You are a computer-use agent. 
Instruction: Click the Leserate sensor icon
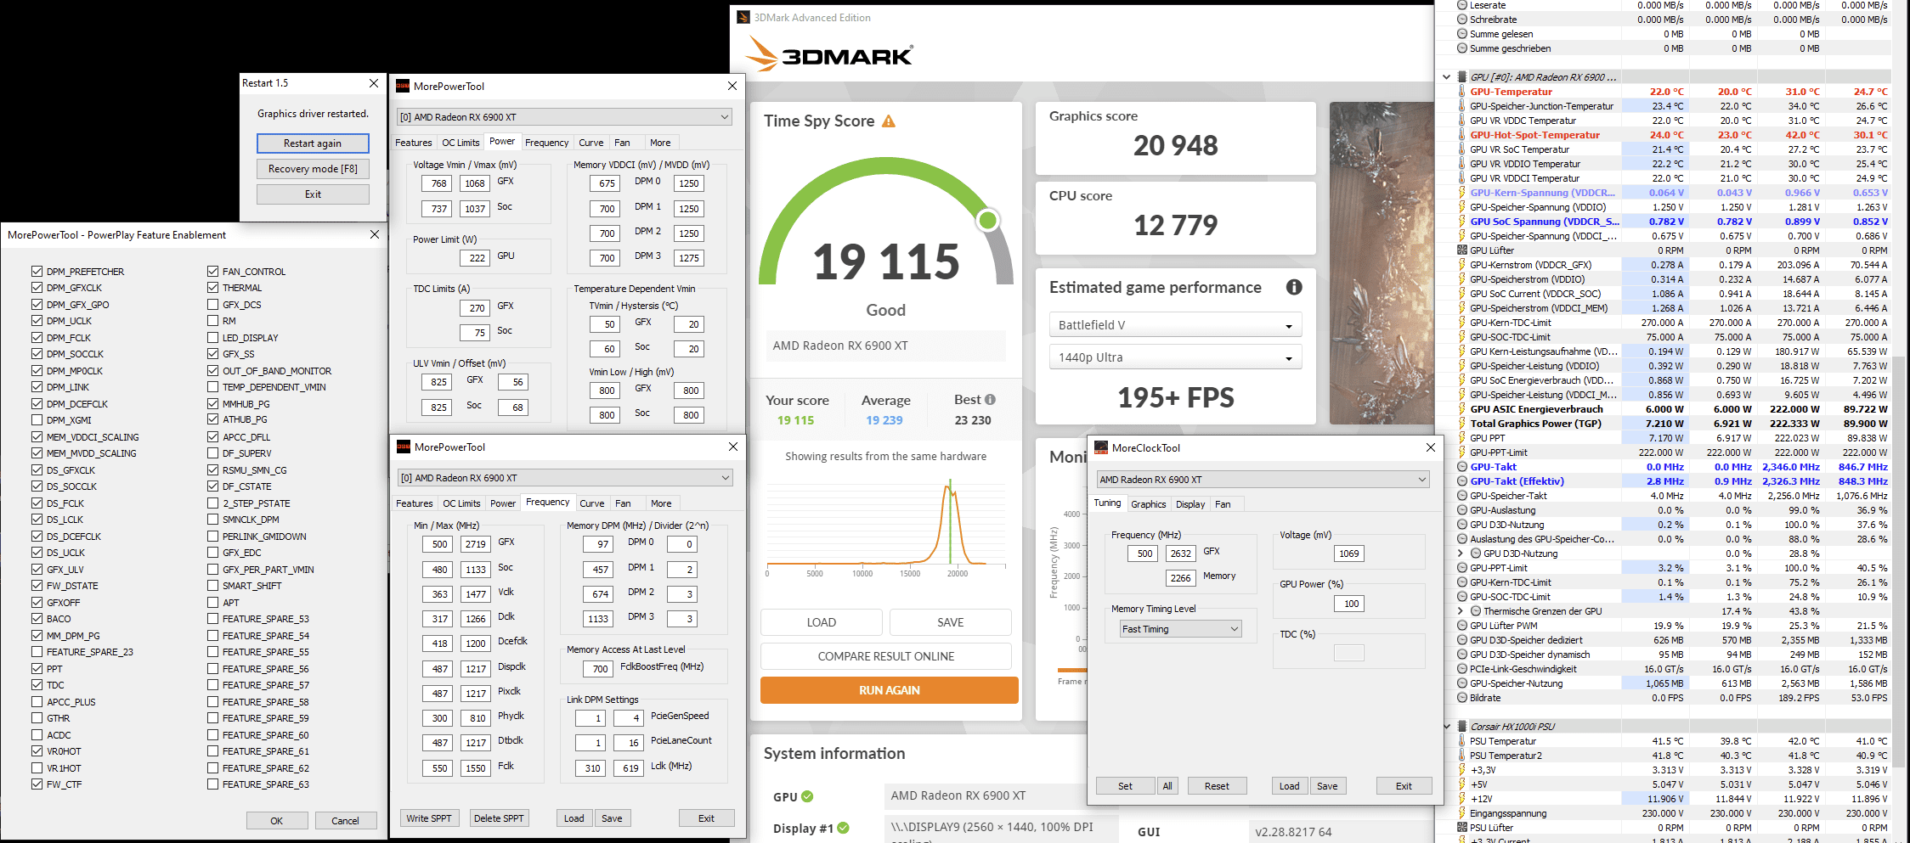1462,5
